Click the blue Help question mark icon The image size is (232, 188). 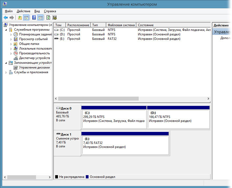[x=34, y=18]
